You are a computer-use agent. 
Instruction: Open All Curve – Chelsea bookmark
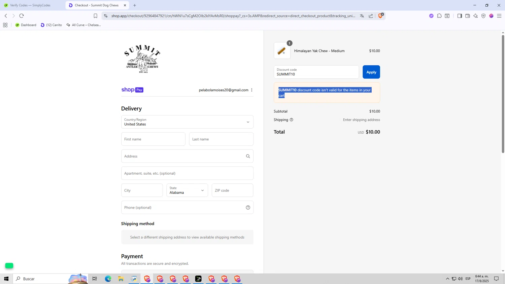click(84, 25)
